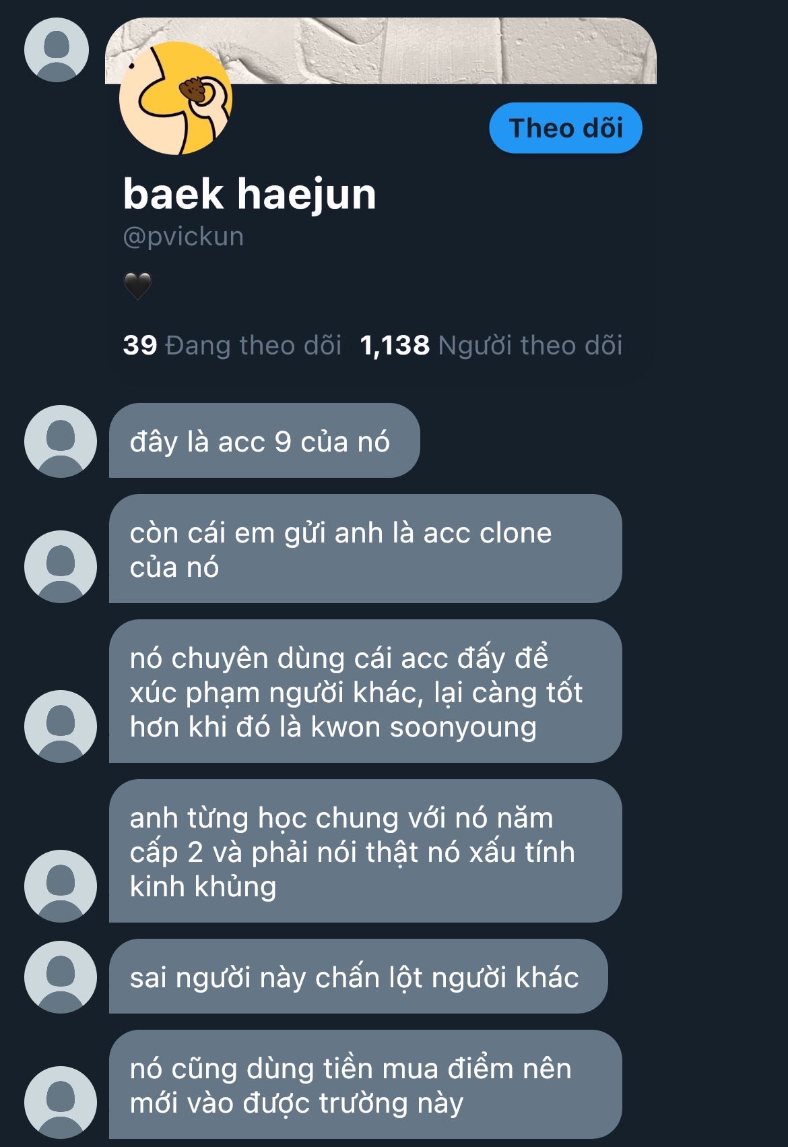Screen dimensions: 788x1147
Task: Select the 'acc clone của nó' message bubble
Action: 365,549
